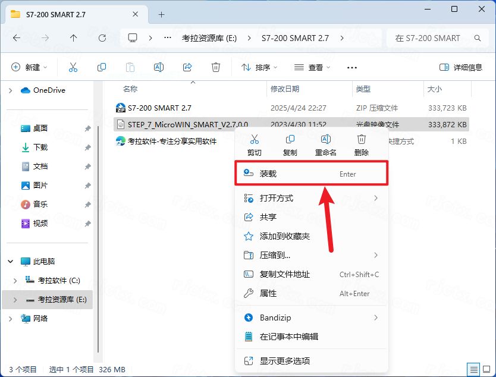
Task: Expand the 此电脑 tree item
Action: click(x=10, y=260)
